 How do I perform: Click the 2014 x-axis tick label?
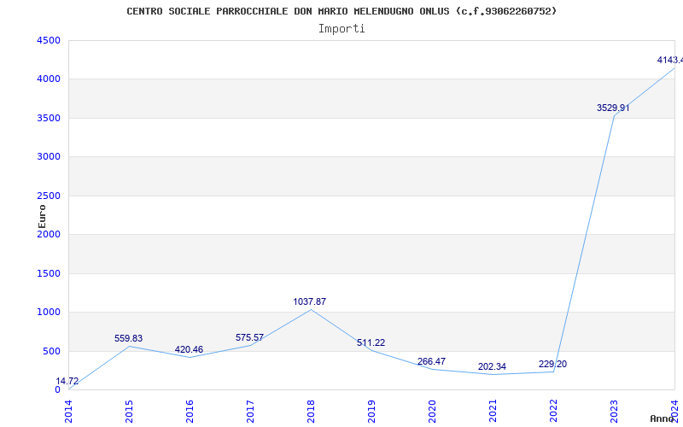pos(68,412)
